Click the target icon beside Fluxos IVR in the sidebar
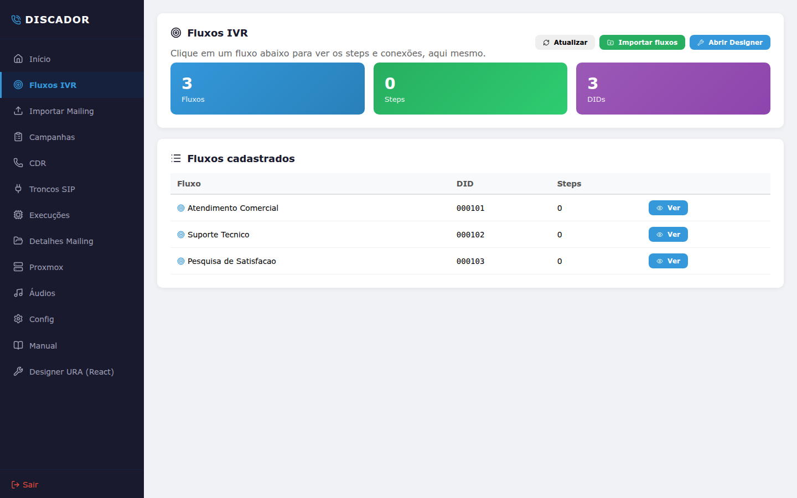The width and height of the screenshot is (797, 498). 18,85
